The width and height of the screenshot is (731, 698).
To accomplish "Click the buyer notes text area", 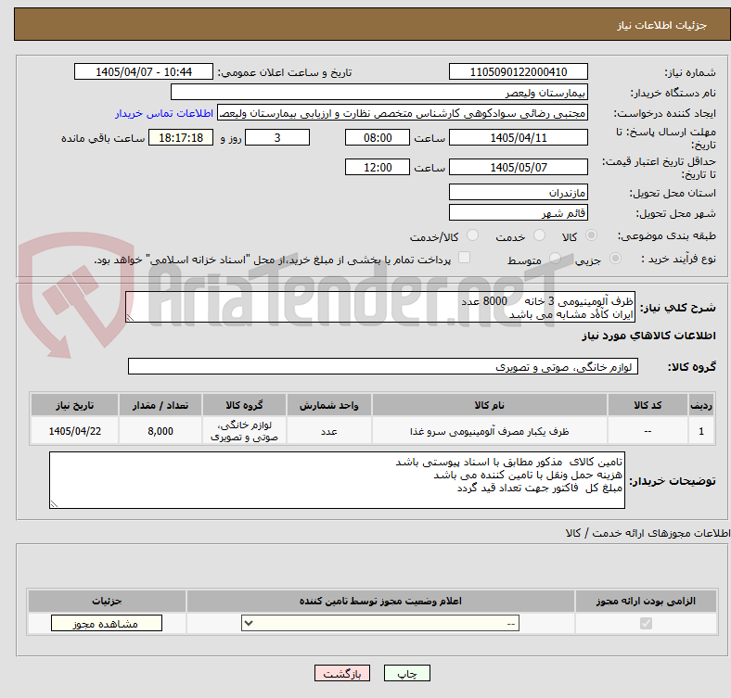I will (337, 480).
